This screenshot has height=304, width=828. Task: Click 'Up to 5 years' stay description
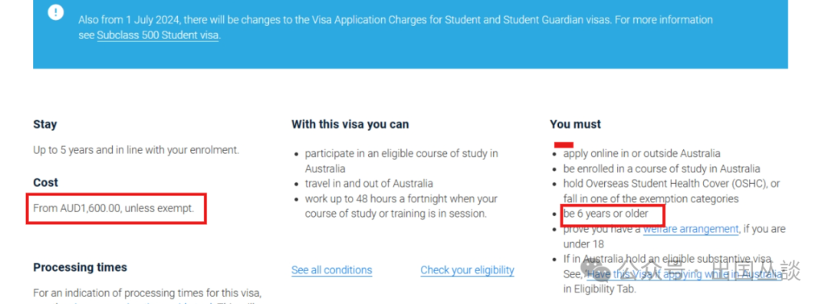tap(136, 150)
